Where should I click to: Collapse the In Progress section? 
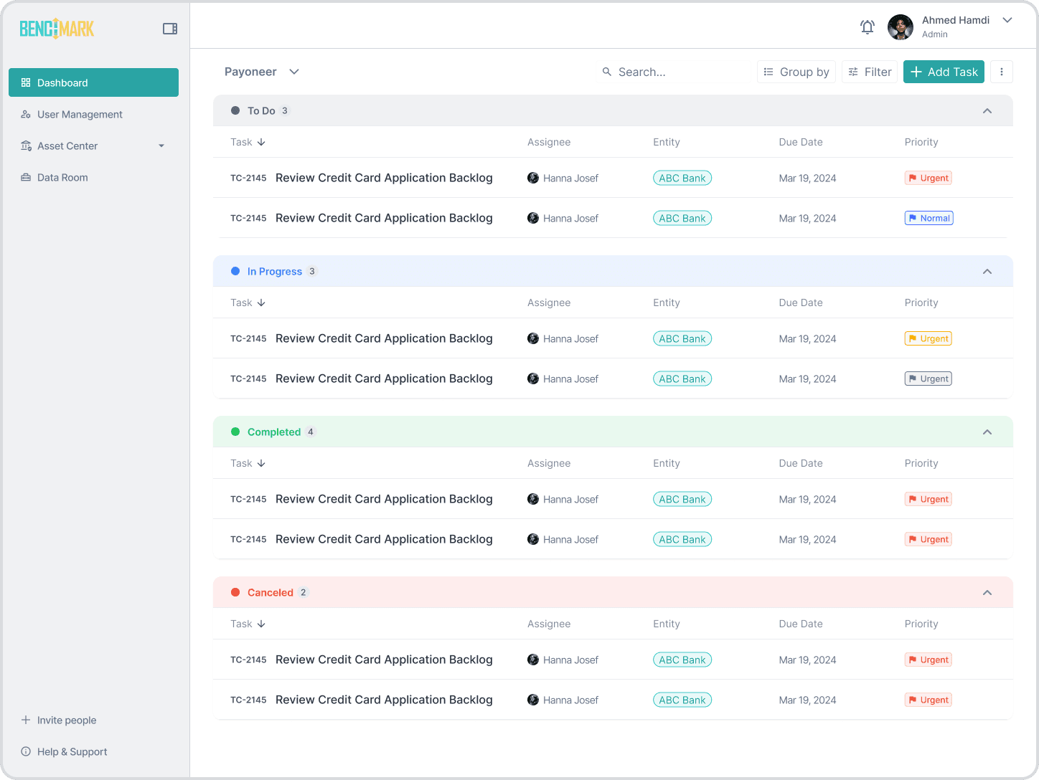click(987, 271)
